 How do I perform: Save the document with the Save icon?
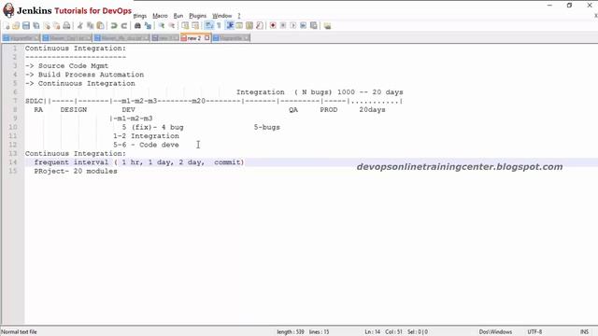tap(26, 26)
